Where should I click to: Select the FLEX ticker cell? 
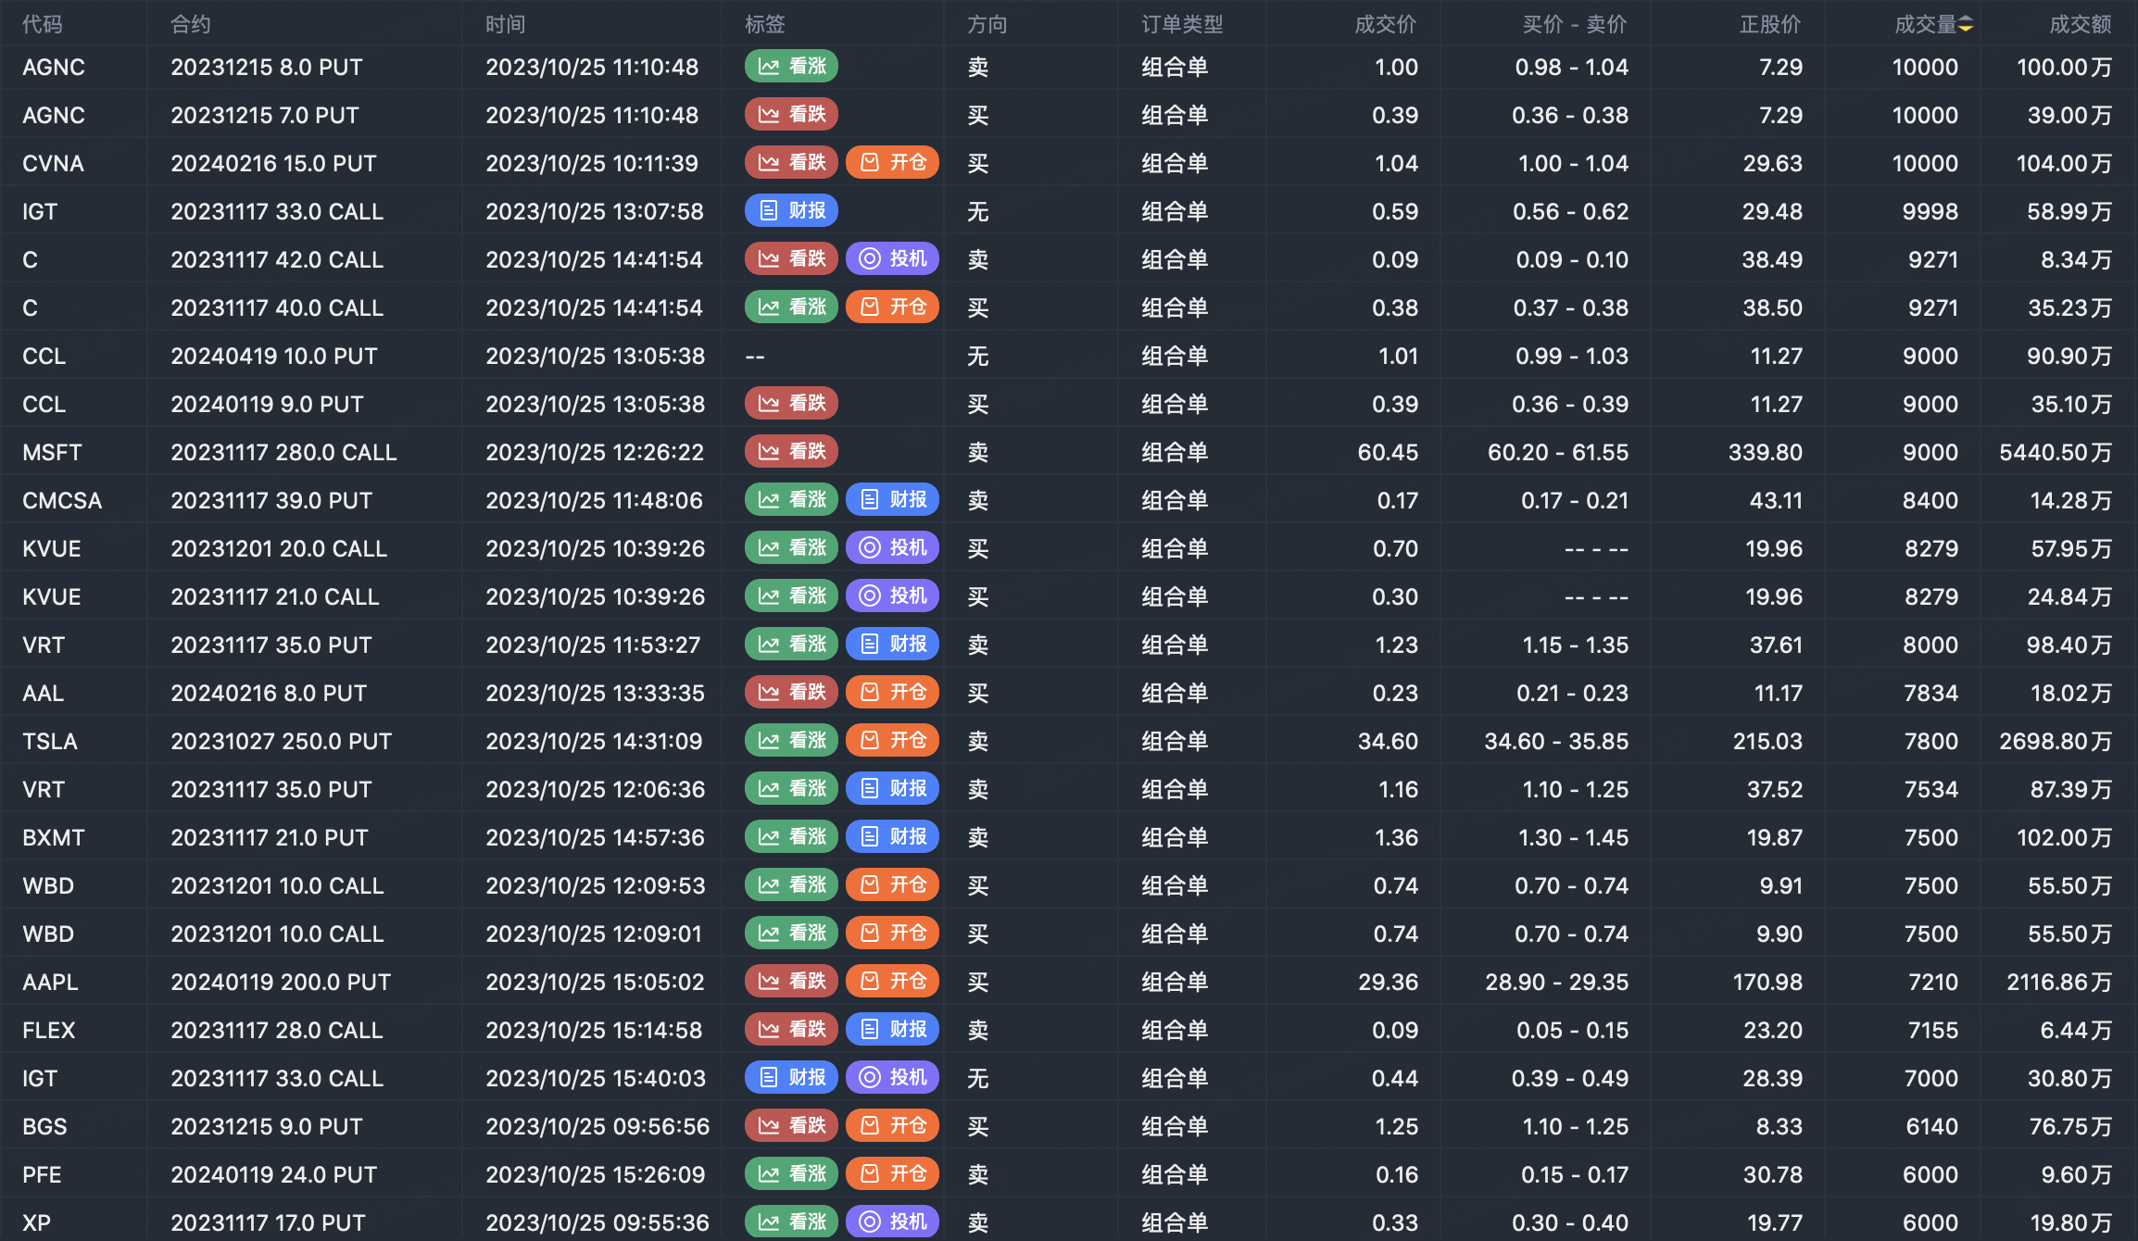coord(49,1030)
